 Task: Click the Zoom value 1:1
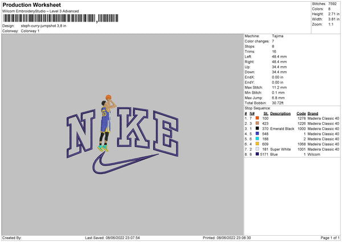coord(331,24)
